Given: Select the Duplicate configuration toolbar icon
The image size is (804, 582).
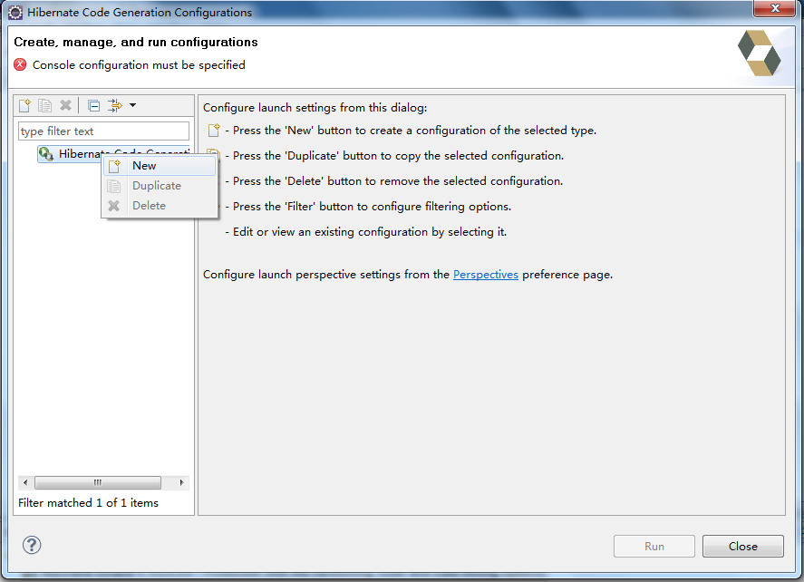Looking at the screenshot, I should [44, 105].
